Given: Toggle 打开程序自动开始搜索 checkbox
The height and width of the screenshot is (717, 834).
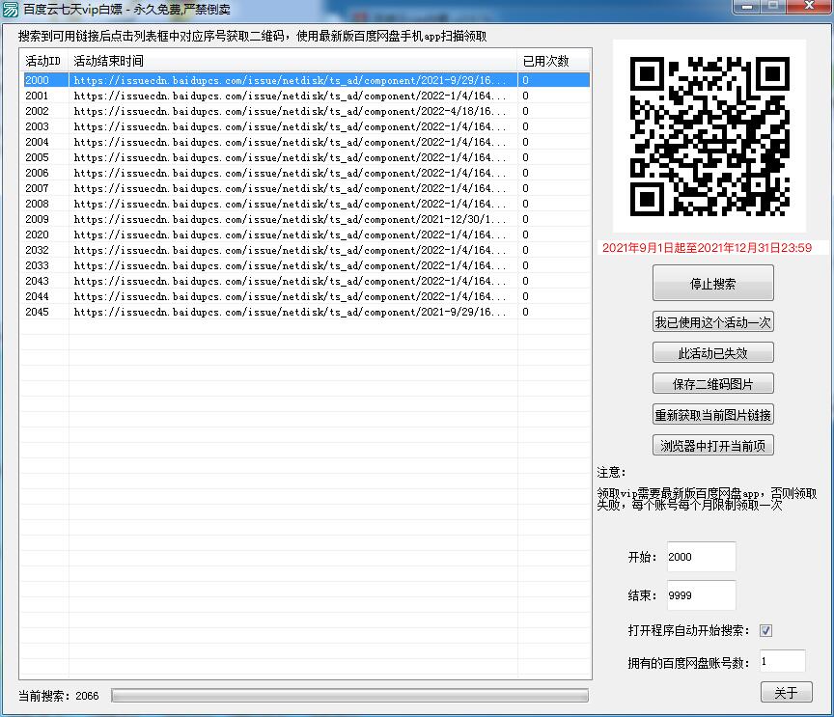Looking at the screenshot, I should [765, 630].
